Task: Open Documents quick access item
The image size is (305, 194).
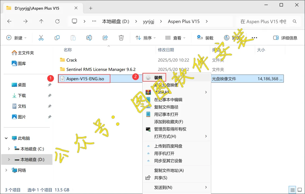Action: [19, 106]
